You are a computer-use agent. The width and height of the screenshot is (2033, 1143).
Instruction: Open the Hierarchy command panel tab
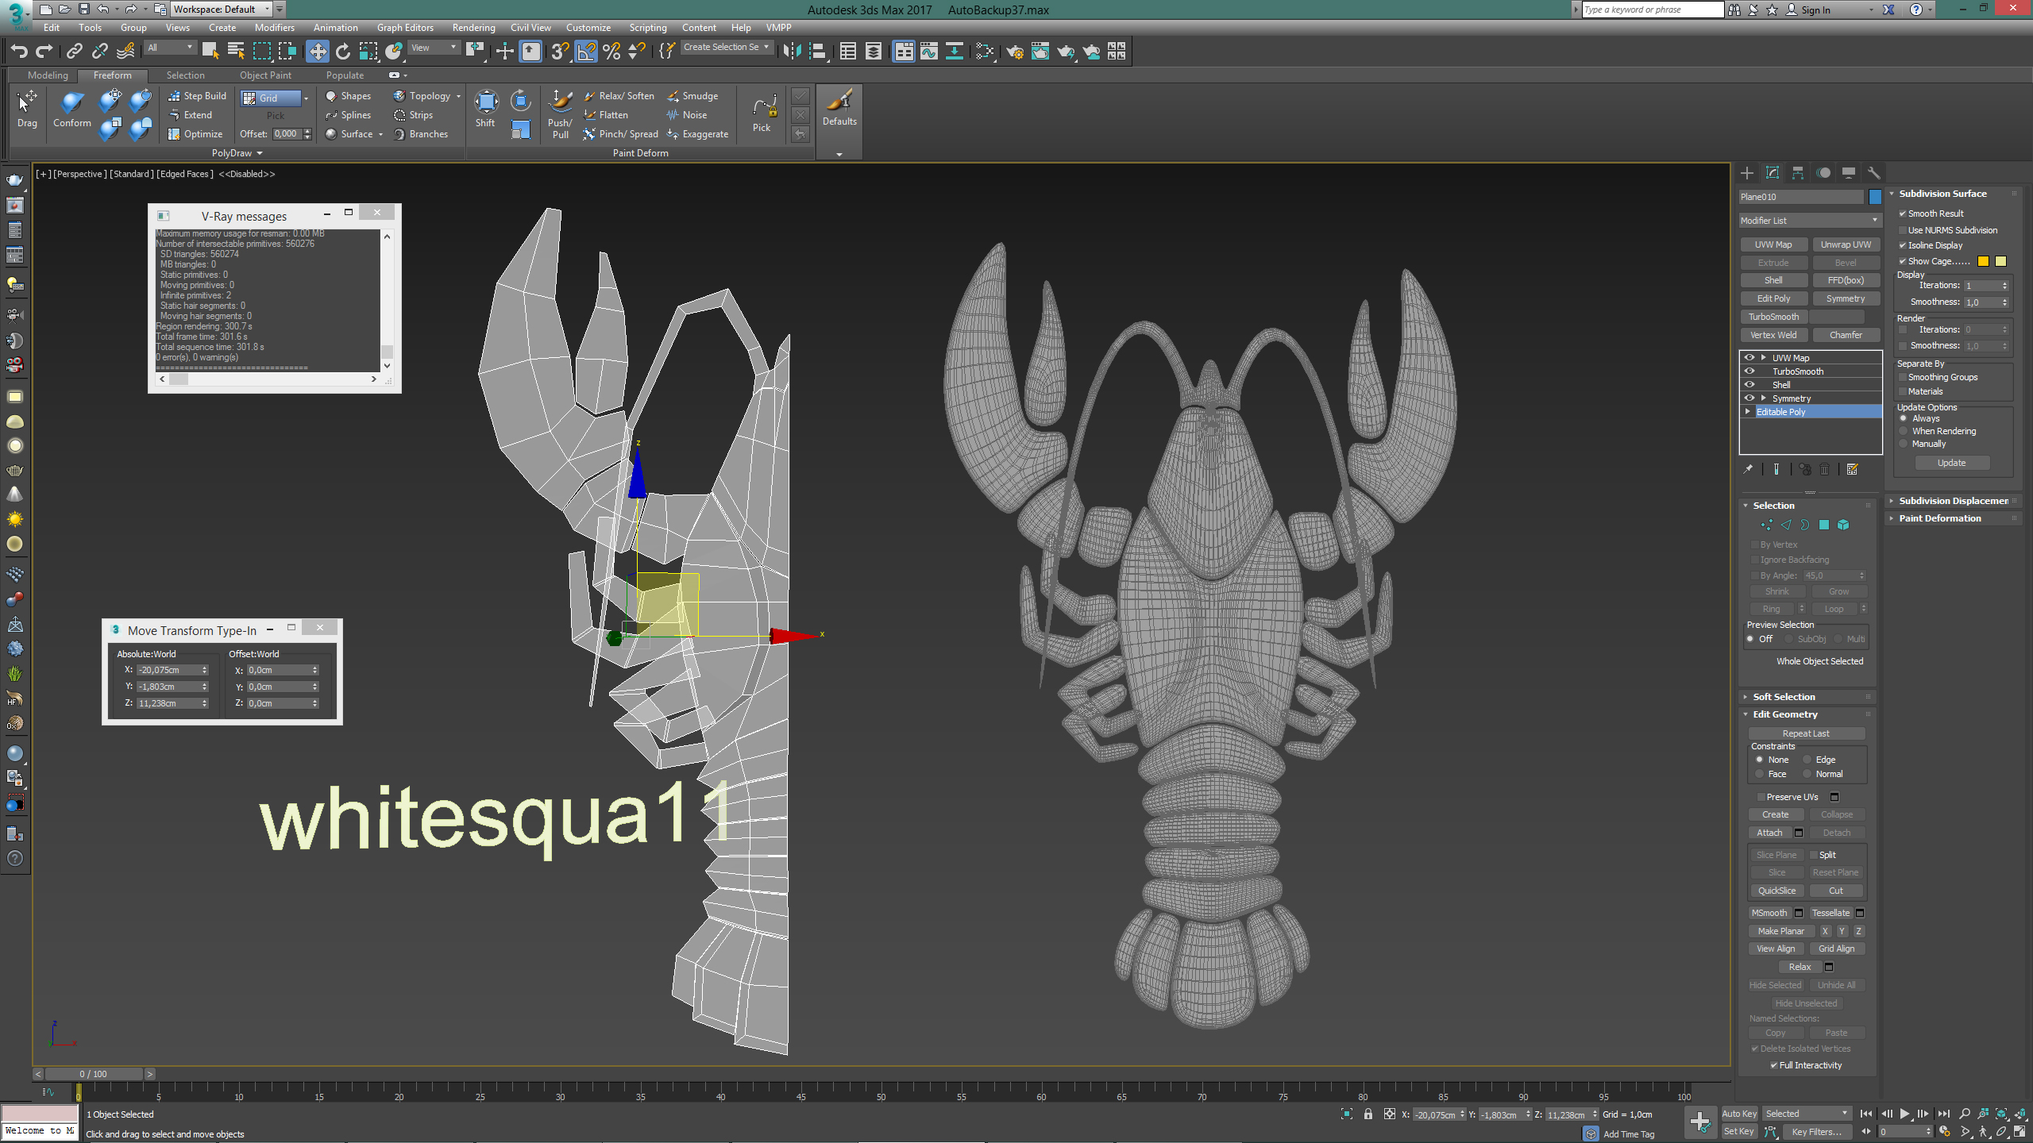[x=1798, y=173]
